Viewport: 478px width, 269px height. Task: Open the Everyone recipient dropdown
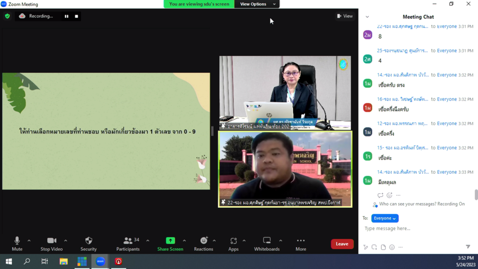point(385,218)
